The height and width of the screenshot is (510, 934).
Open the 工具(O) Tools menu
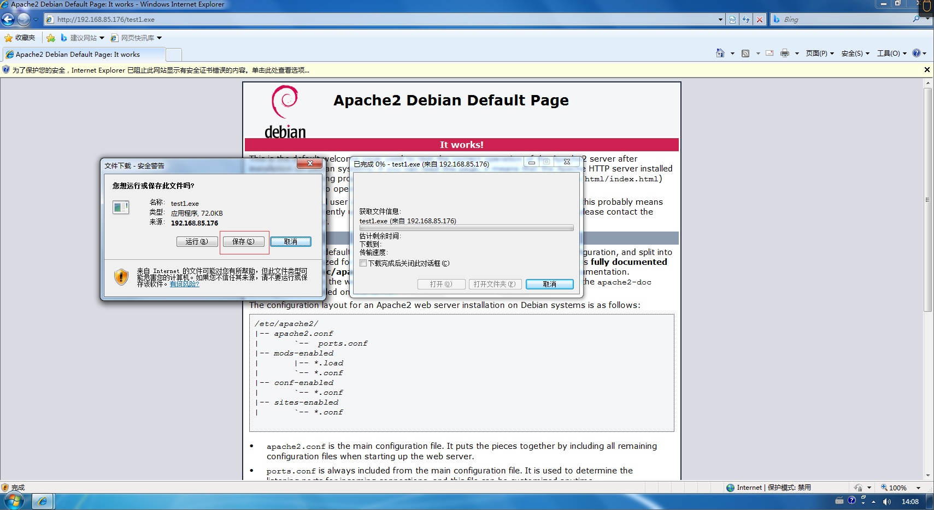892,53
